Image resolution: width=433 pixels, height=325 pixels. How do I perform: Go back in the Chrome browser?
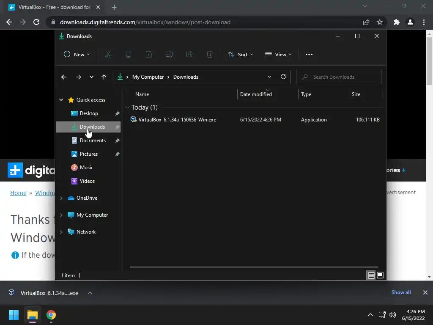point(9,22)
